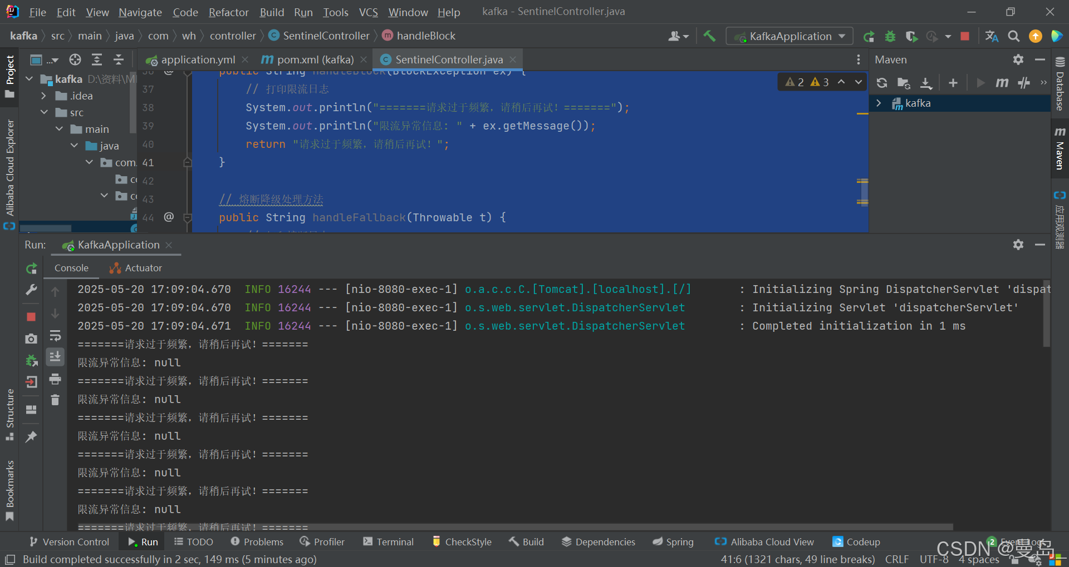Open the Refactor menu
The image size is (1069, 567).
click(228, 12)
